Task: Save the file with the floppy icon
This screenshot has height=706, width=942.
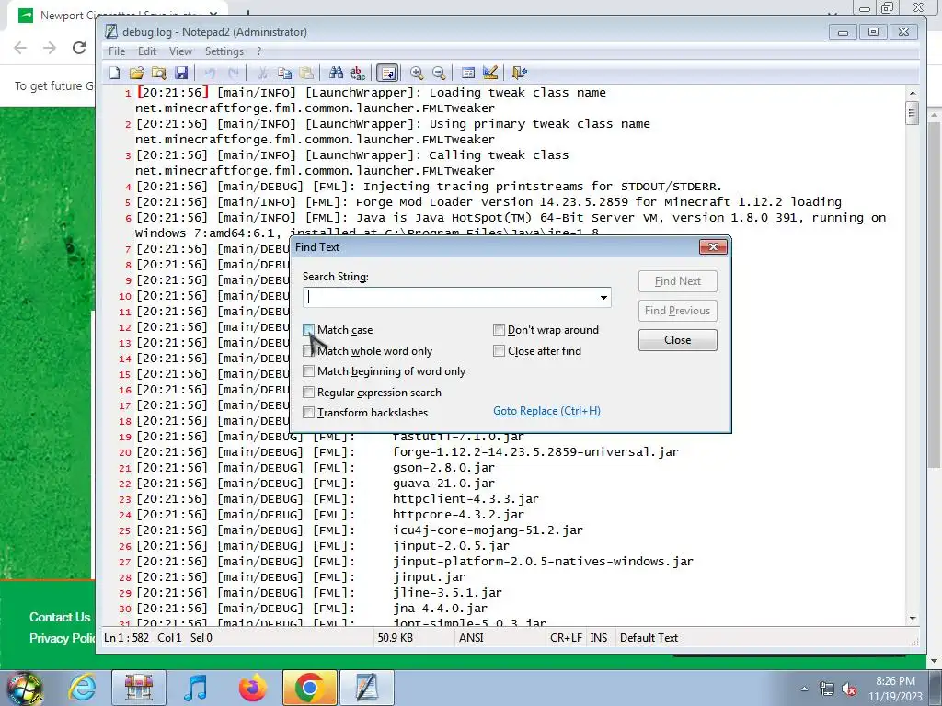Action: tap(181, 73)
